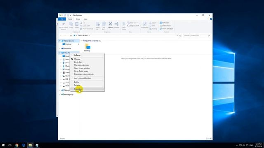Launch Chrome from the taskbar
The height and width of the screenshot is (148, 264).
(16, 145)
